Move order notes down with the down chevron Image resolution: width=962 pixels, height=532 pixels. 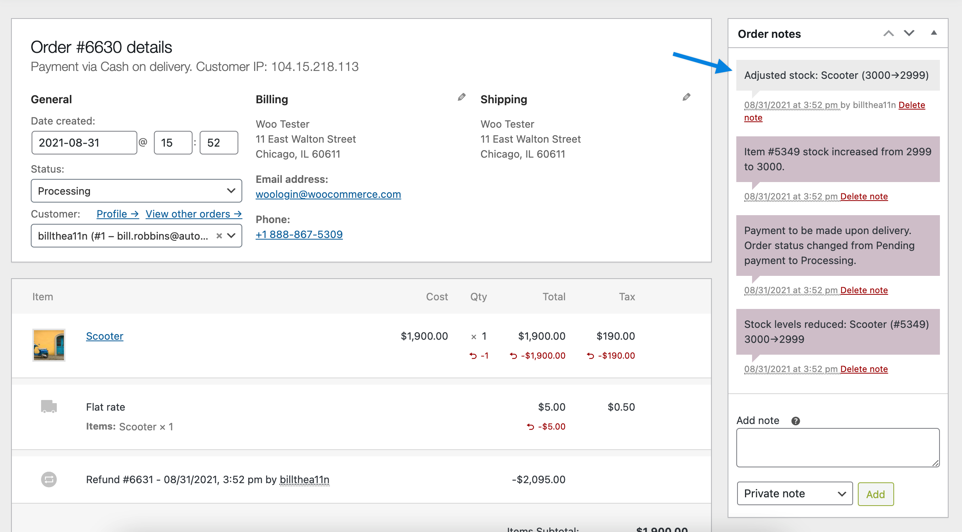909,33
